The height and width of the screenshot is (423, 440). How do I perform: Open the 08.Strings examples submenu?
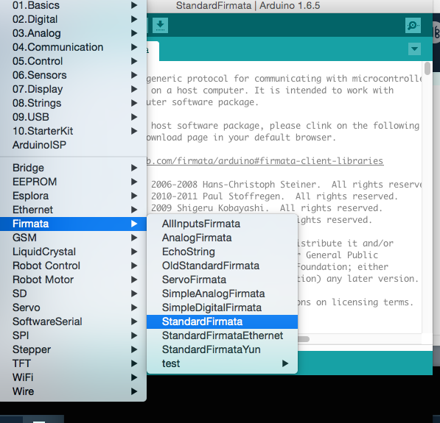73,104
